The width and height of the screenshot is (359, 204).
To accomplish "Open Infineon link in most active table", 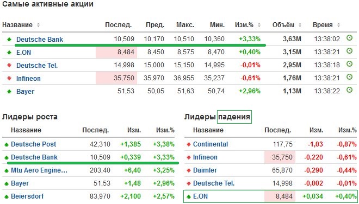I will [x=28, y=78].
